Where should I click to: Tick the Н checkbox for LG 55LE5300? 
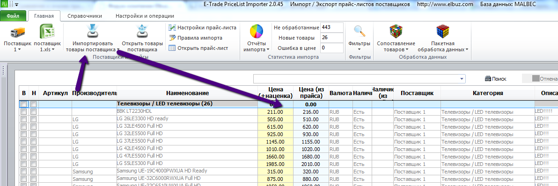tap(33, 164)
